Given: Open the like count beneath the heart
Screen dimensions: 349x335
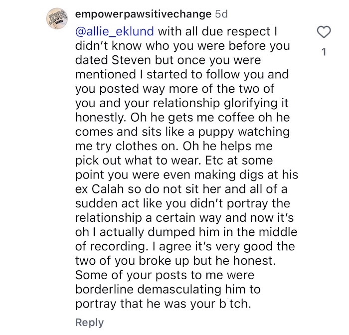Looking at the screenshot, I should pyautogui.click(x=324, y=52).
